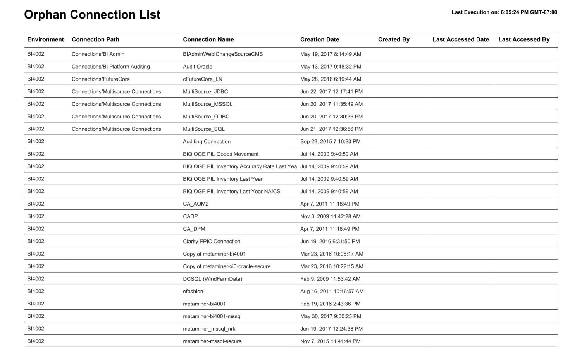This screenshot has width=582, height=355.
Task: Select the Auditing Connection row
Action: (291, 141)
